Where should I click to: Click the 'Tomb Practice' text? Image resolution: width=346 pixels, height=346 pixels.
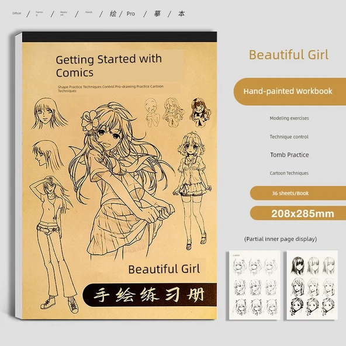(x=289, y=155)
